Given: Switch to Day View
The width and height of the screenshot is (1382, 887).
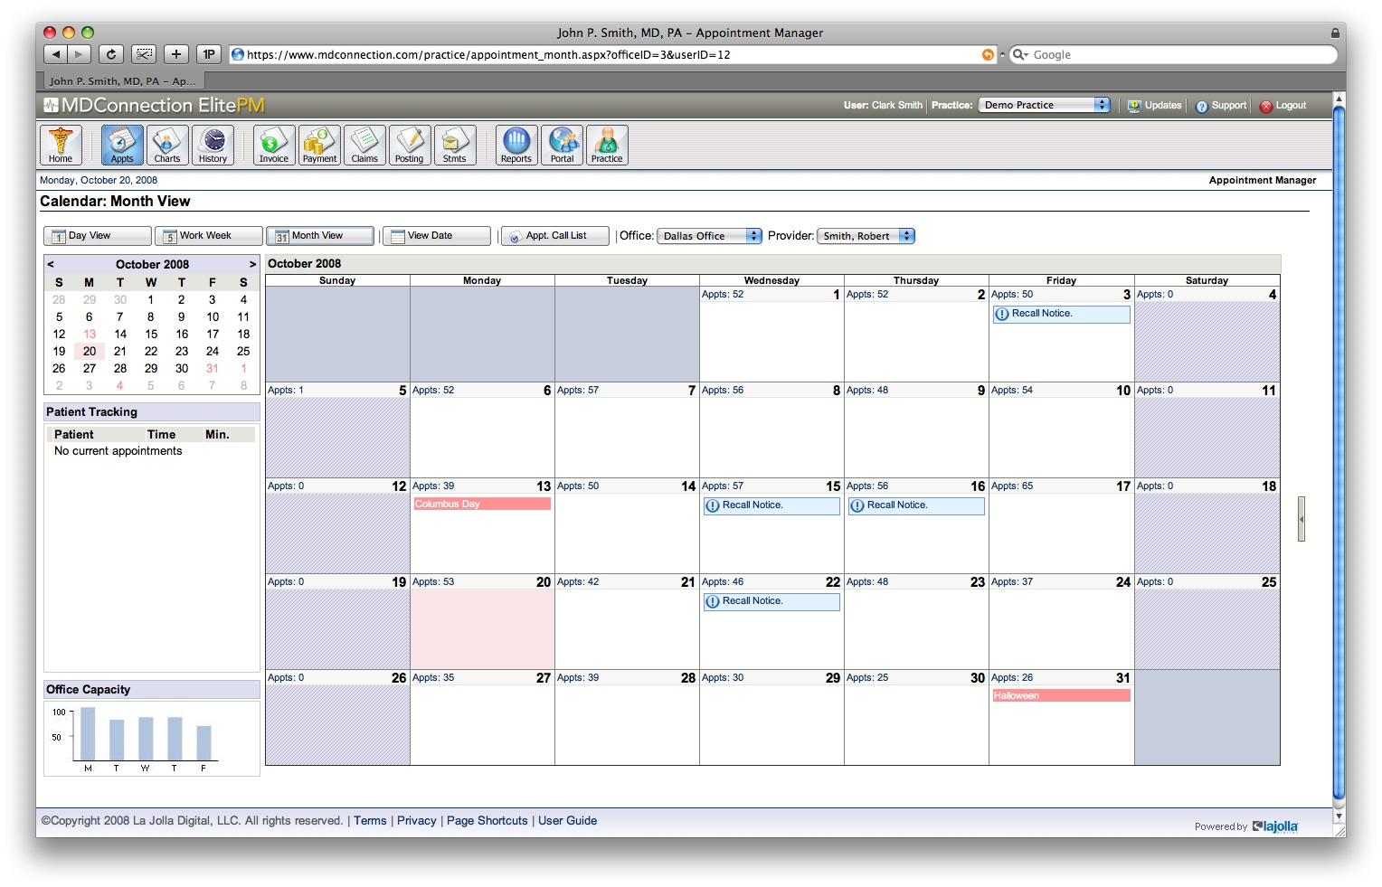Looking at the screenshot, I should [98, 236].
